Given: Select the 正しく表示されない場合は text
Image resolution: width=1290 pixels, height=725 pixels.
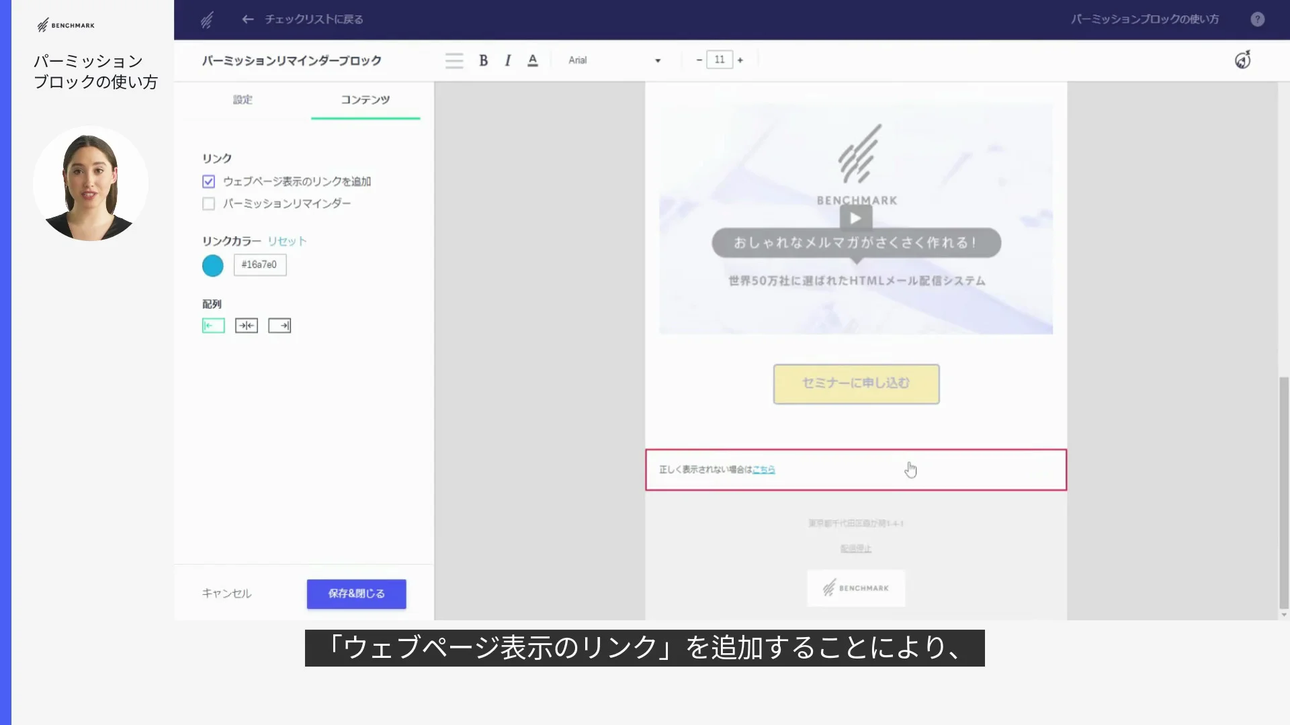Looking at the screenshot, I should (x=705, y=470).
